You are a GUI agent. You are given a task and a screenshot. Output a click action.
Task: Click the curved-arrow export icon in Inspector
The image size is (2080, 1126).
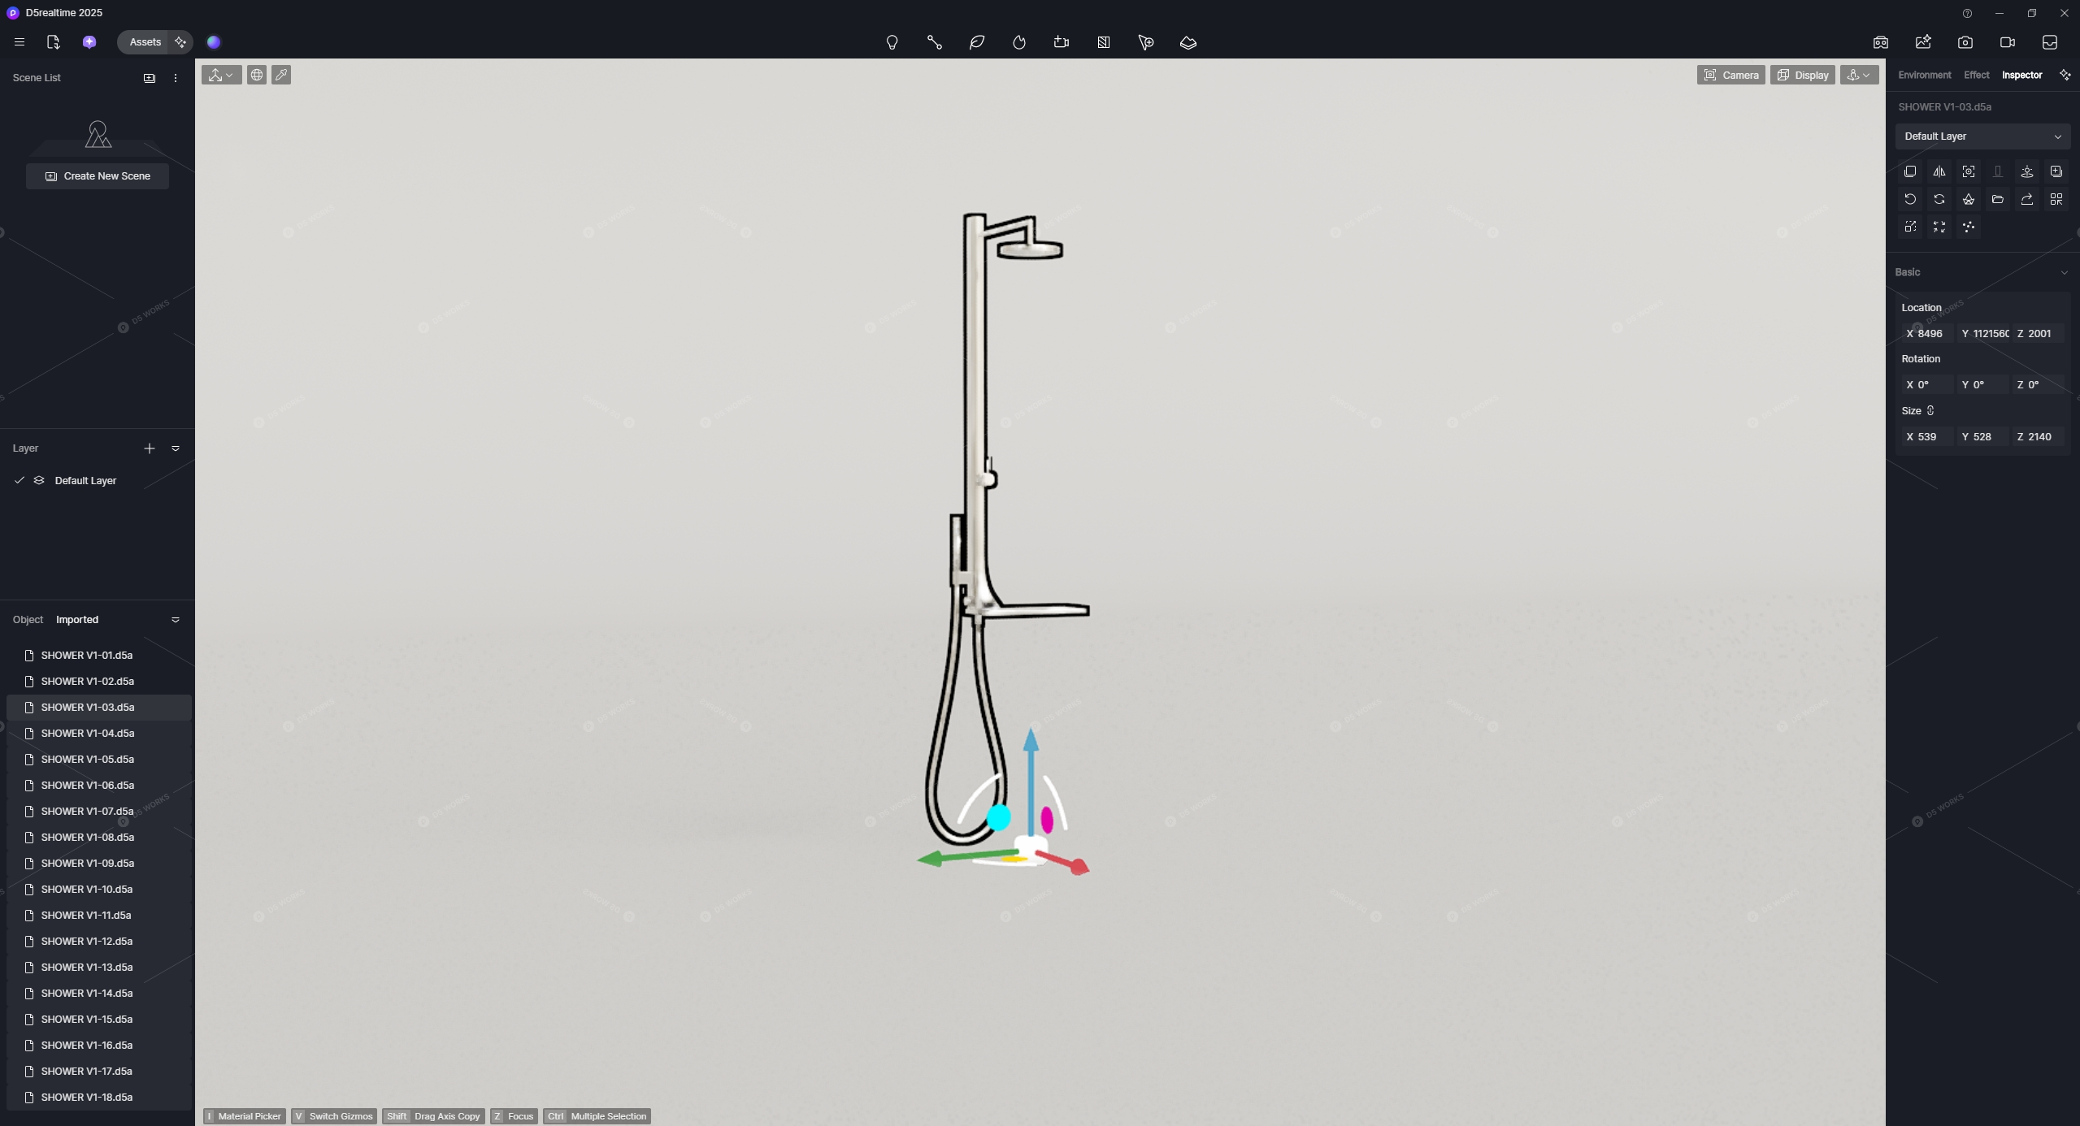(x=2027, y=199)
